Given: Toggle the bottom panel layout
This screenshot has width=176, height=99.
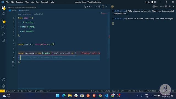Looking at the screenshot, I should click(x=149, y=2).
